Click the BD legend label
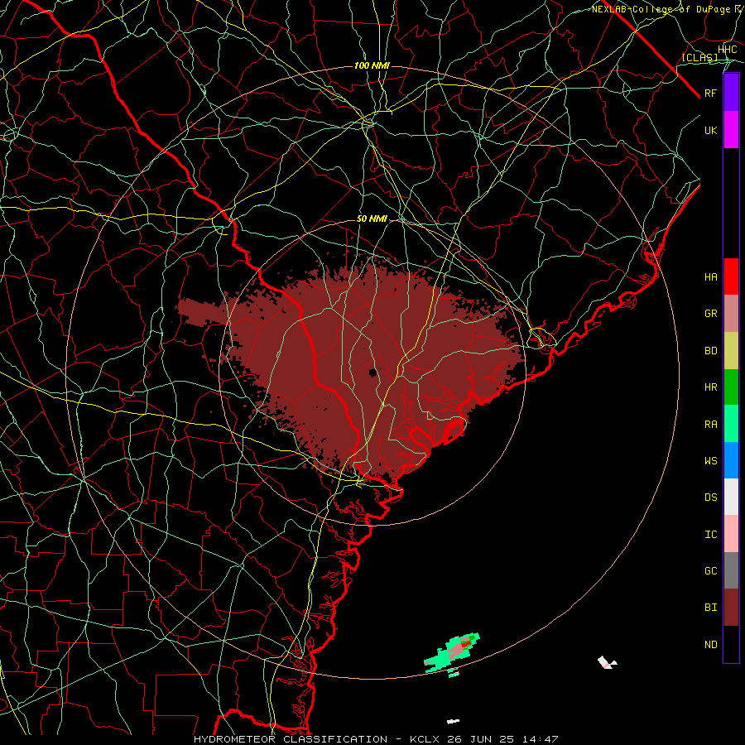The height and width of the screenshot is (745, 745). (x=711, y=351)
